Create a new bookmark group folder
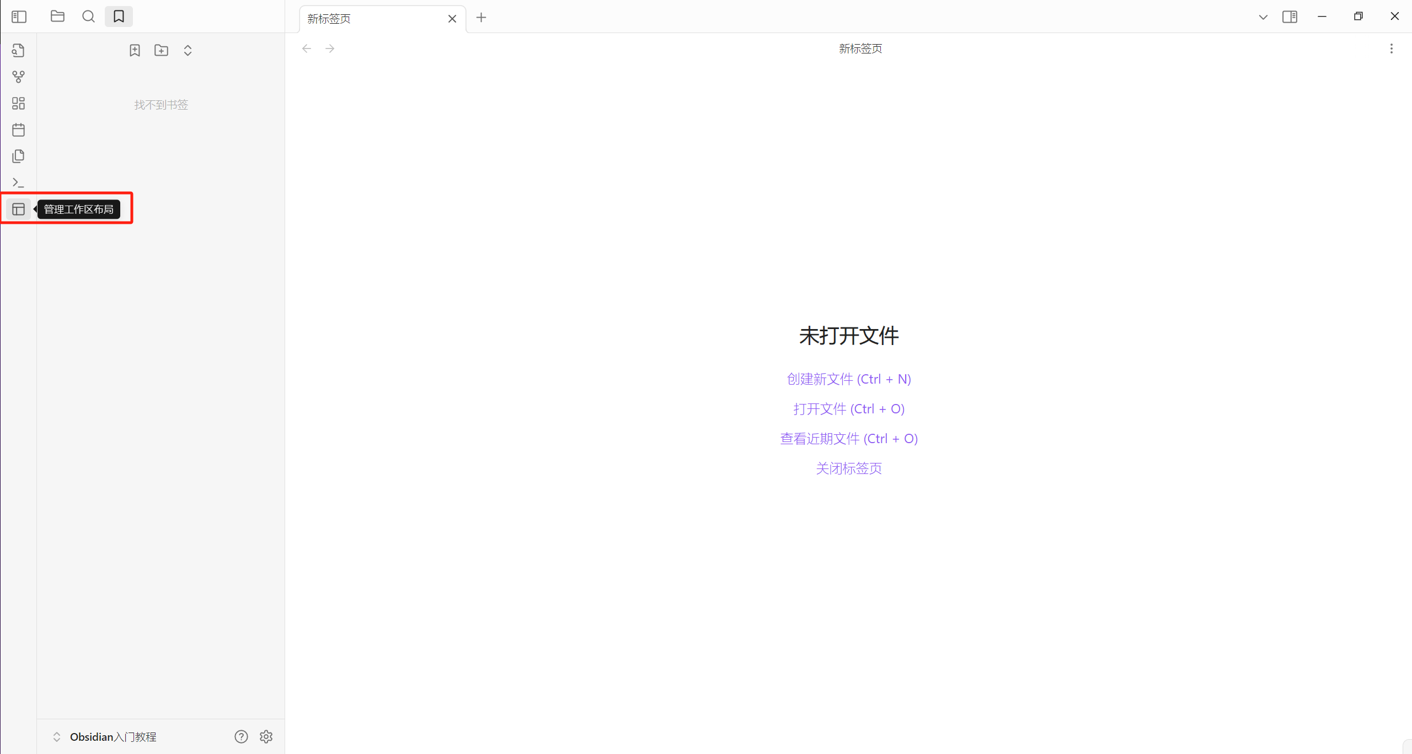The width and height of the screenshot is (1412, 754). pos(161,51)
